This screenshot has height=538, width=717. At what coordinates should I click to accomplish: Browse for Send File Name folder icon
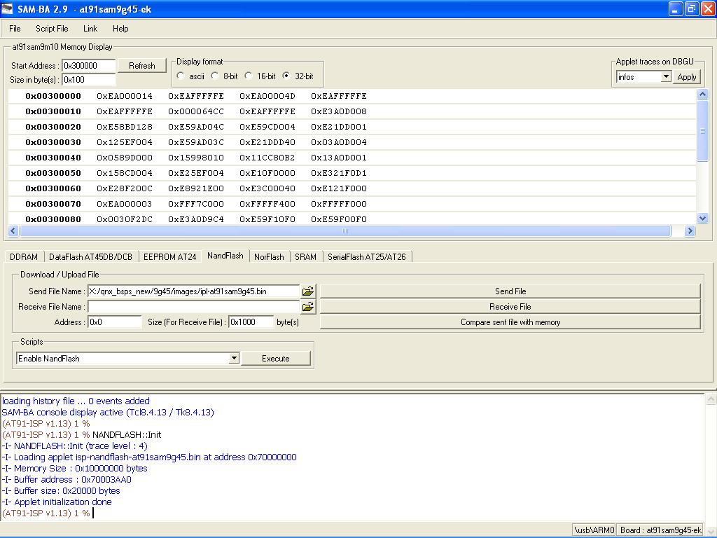pyautogui.click(x=308, y=291)
